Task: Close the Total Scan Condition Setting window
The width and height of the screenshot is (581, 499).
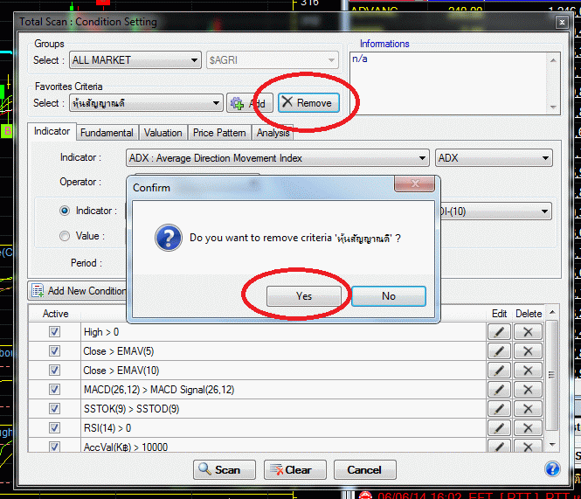Action: tap(562, 22)
